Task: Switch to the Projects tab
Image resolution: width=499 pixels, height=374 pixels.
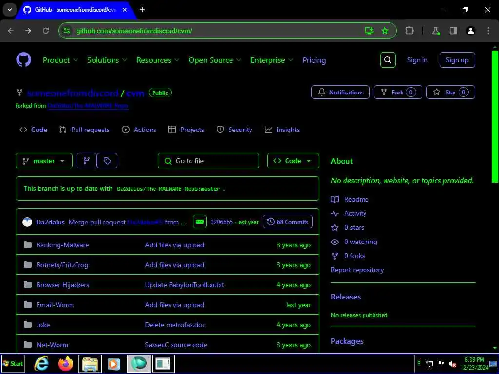Action: (186, 130)
